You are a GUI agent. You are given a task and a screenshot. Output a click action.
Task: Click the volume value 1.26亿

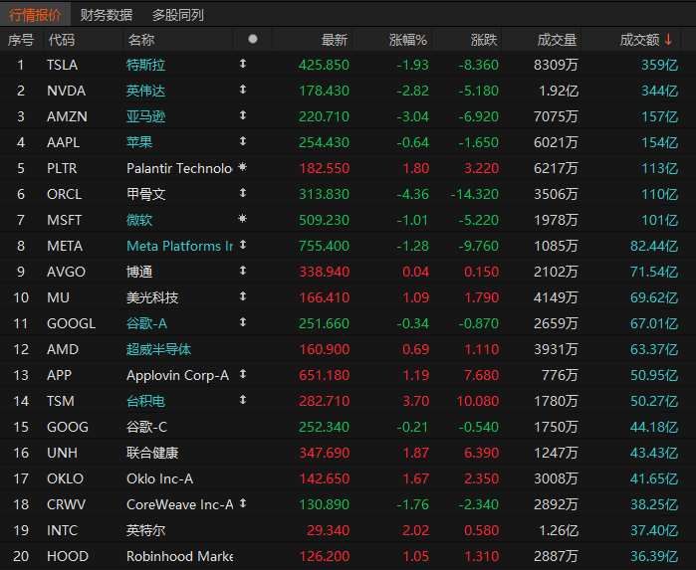click(x=559, y=530)
